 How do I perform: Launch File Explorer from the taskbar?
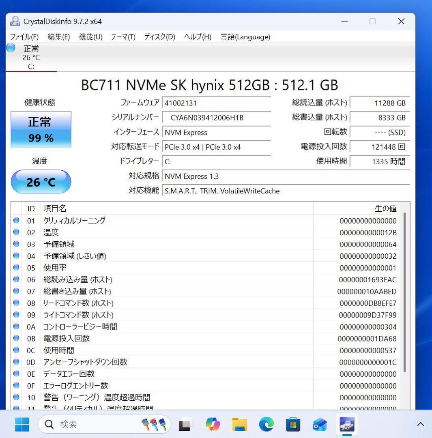(x=239, y=424)
